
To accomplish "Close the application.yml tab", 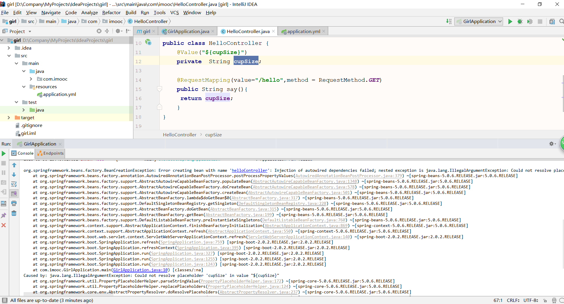I will [x=324, y=31].
